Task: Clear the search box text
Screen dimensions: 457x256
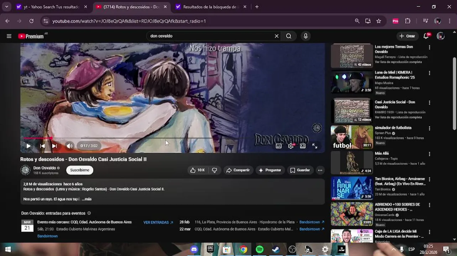Action: [277, 36]
